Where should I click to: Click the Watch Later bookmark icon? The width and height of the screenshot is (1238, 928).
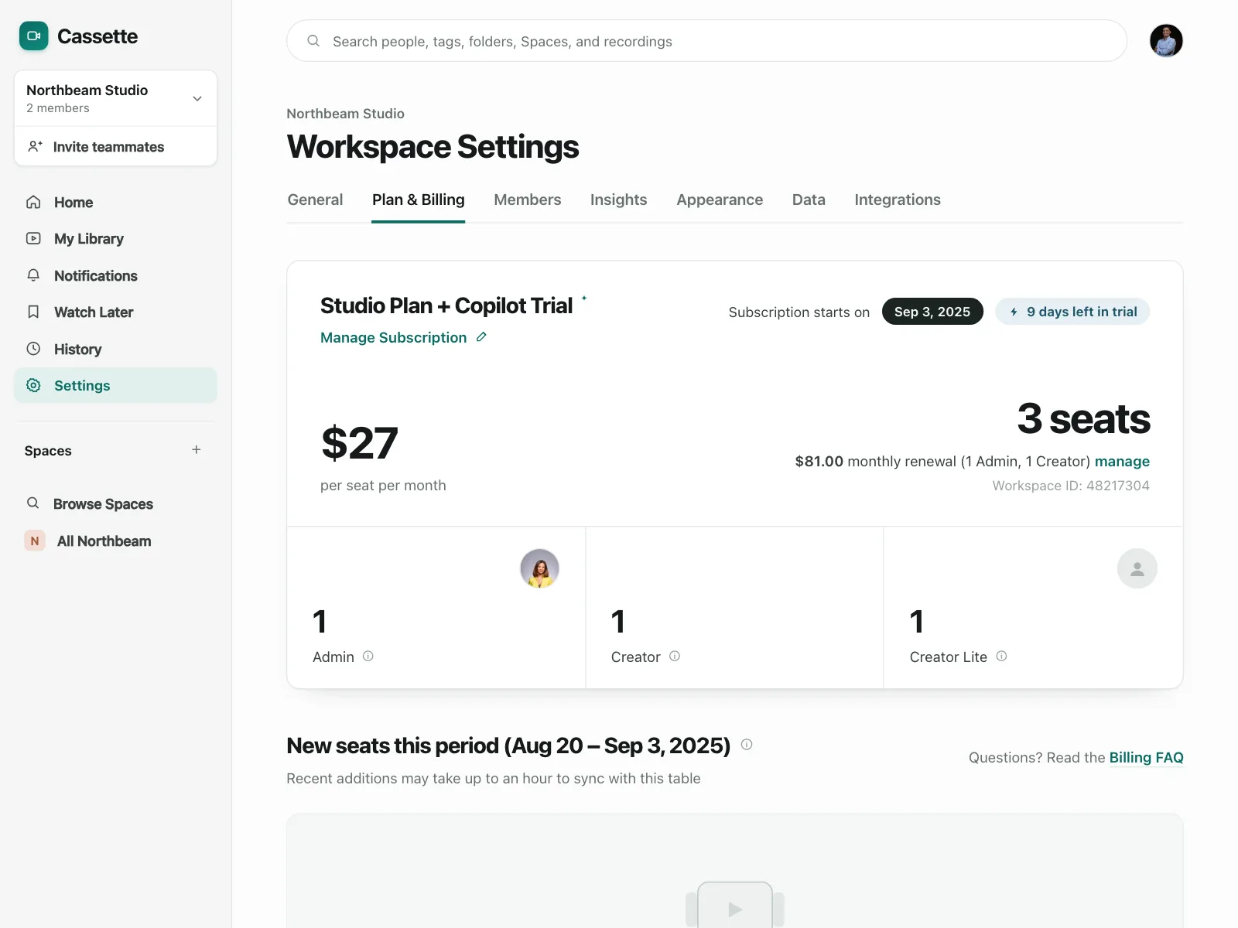(x=33, y=312)
